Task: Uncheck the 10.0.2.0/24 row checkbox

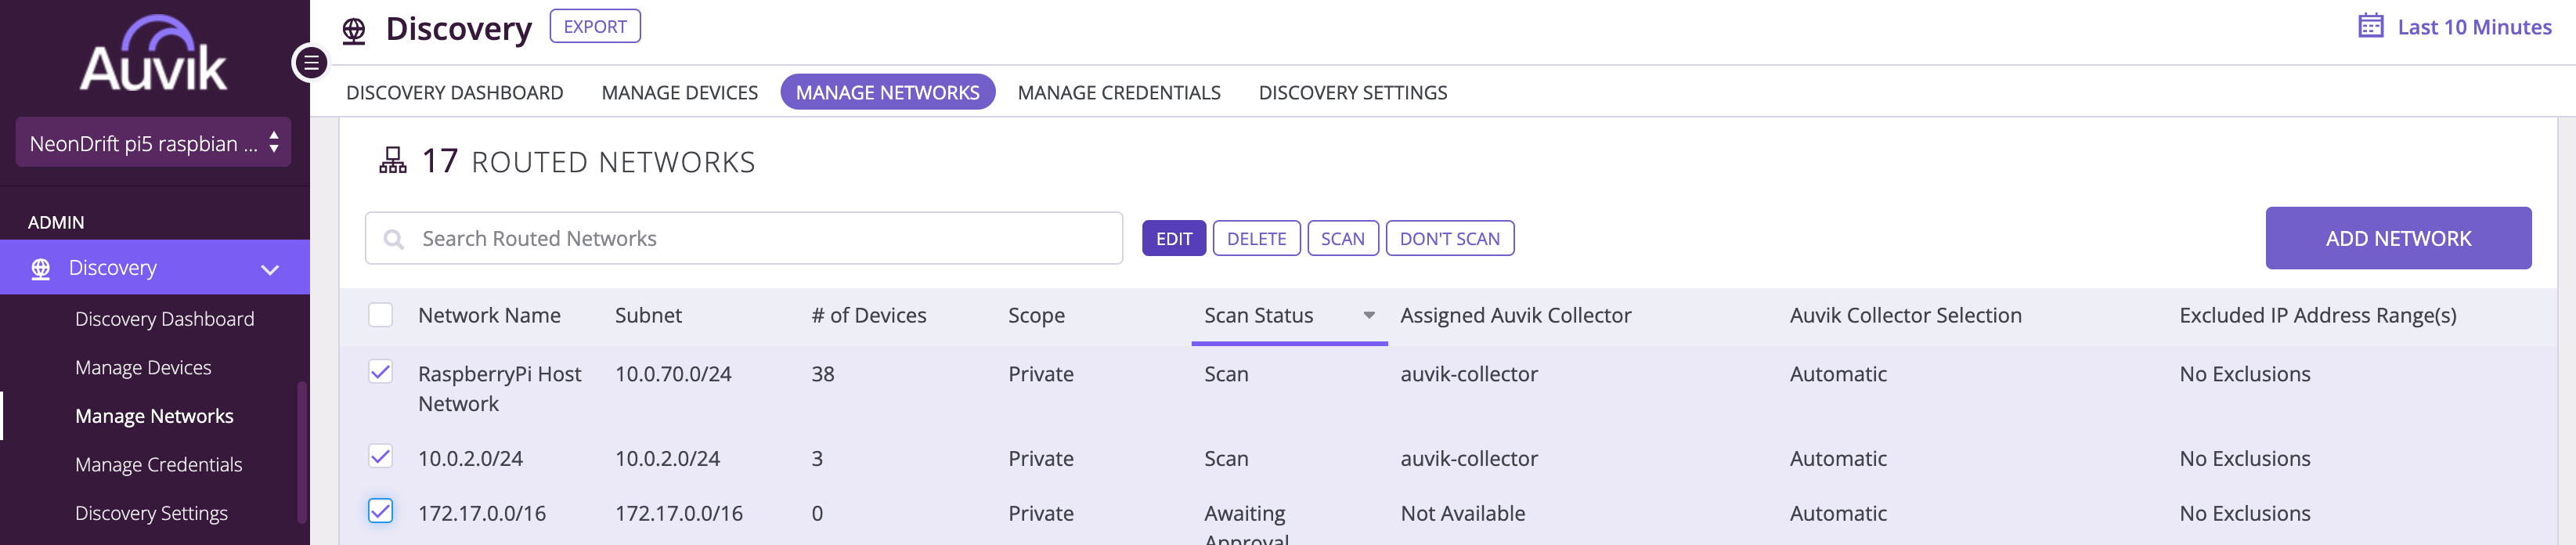Action: click(381, 456)
